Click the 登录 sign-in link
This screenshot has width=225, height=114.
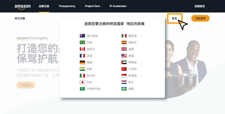point(174,18)
